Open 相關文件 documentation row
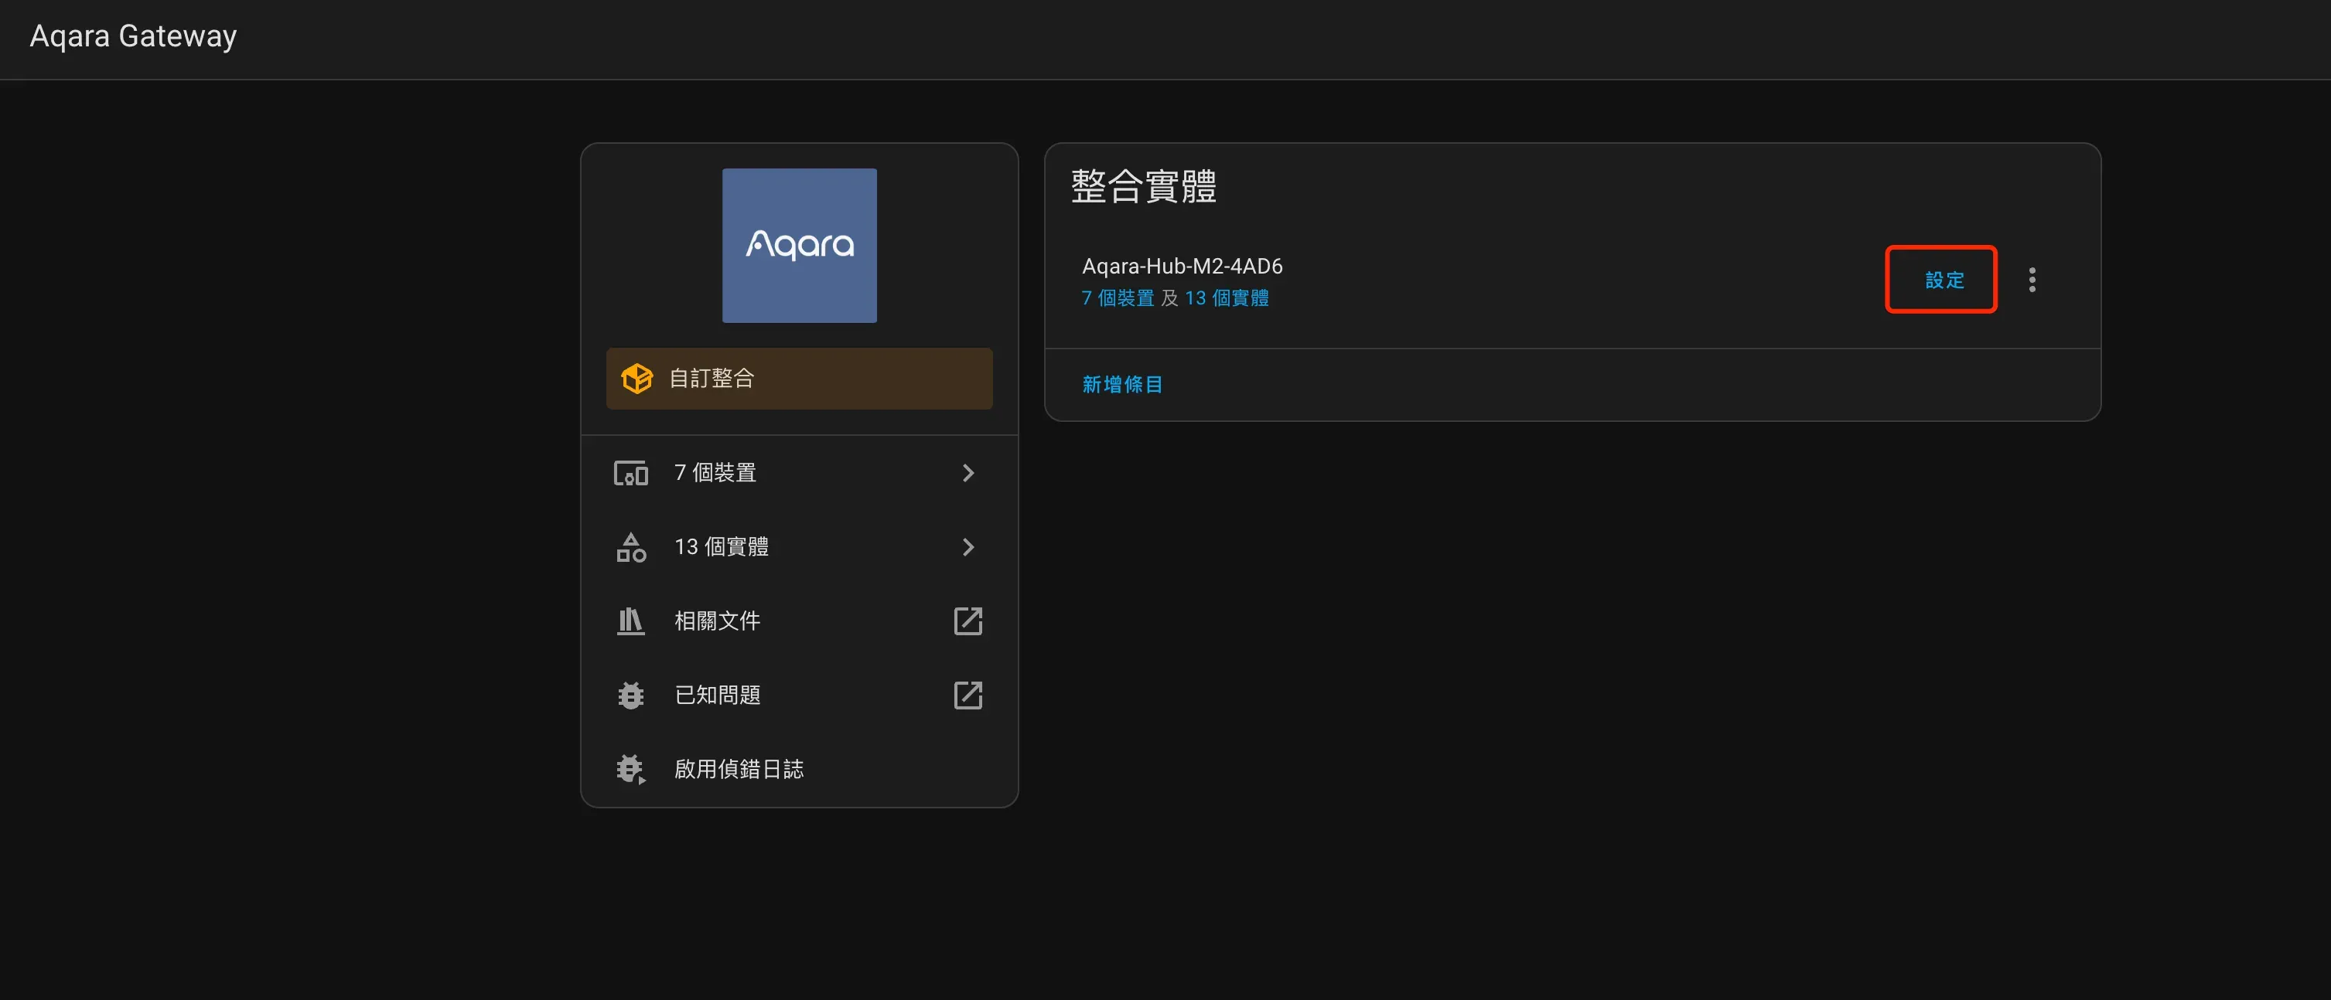Viewport: 2331px width, 1000px height. (x=799, y=621)
